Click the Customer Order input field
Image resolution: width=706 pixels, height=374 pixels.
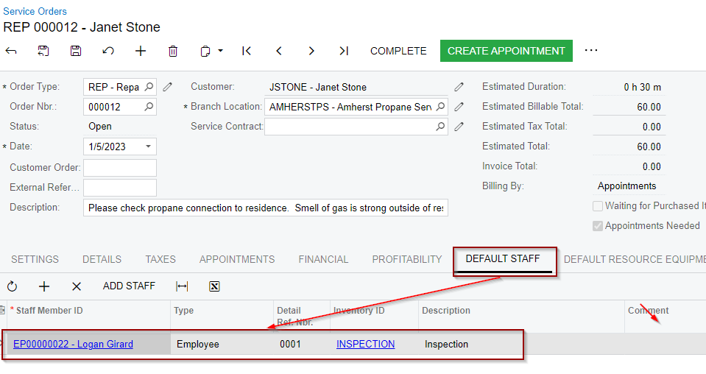tap(120, 167)
